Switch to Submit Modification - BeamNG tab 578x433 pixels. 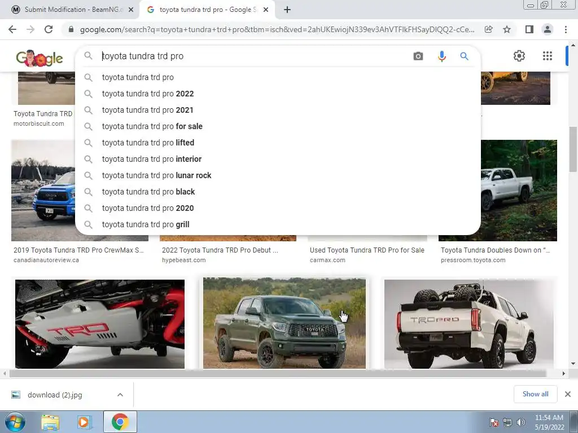click(x=73, y=10)
